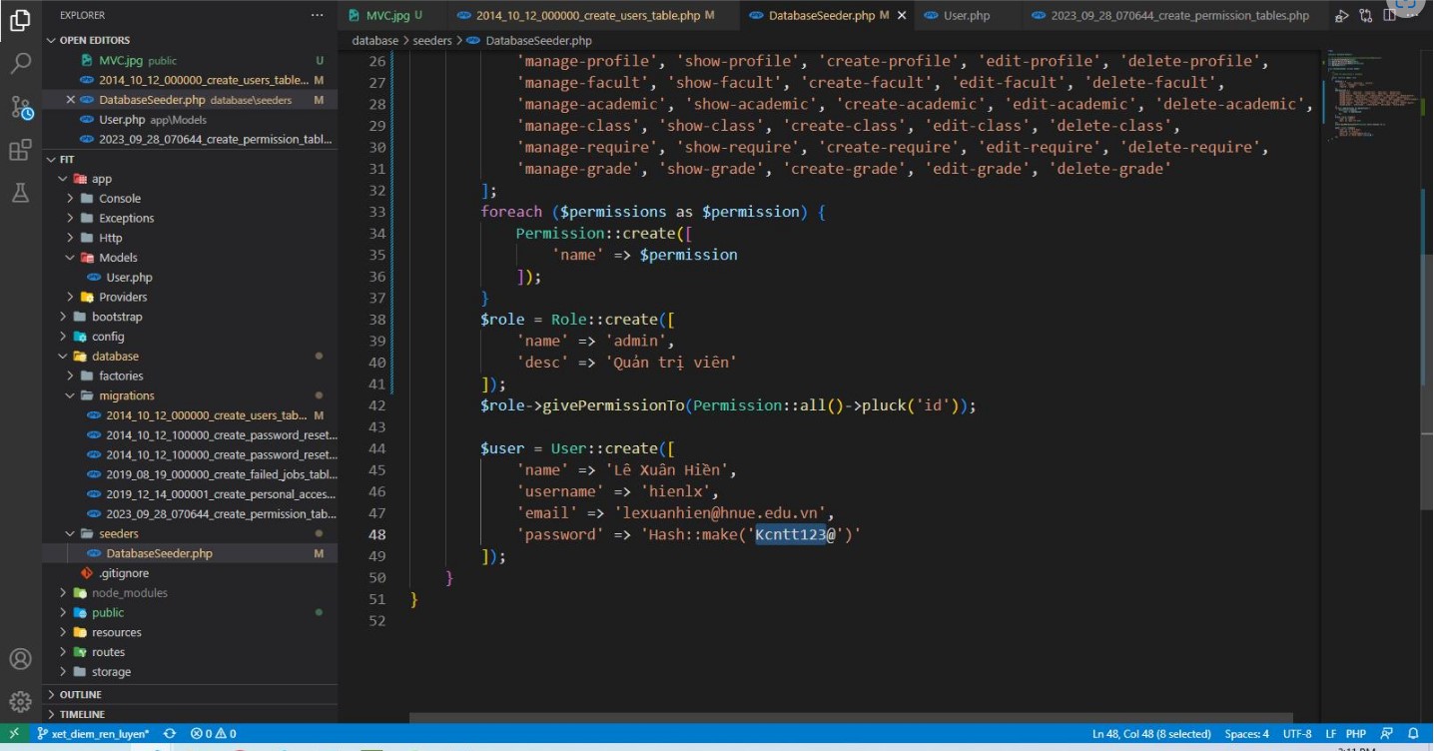Open the Testing flask icon
Viewport: 1434px width, 751px height.
pyautogui.click(x=20, y=193)
